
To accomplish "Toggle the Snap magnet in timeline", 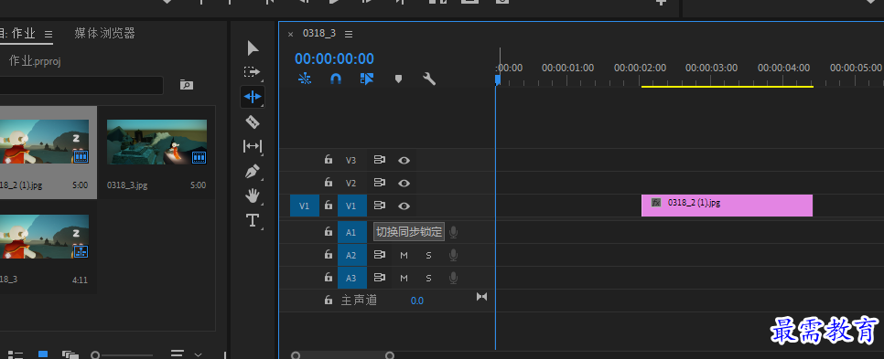I will pos(336,79).
